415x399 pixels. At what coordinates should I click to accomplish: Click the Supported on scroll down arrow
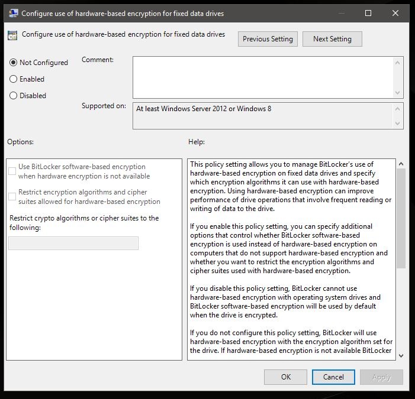click(x=397, y=124)
